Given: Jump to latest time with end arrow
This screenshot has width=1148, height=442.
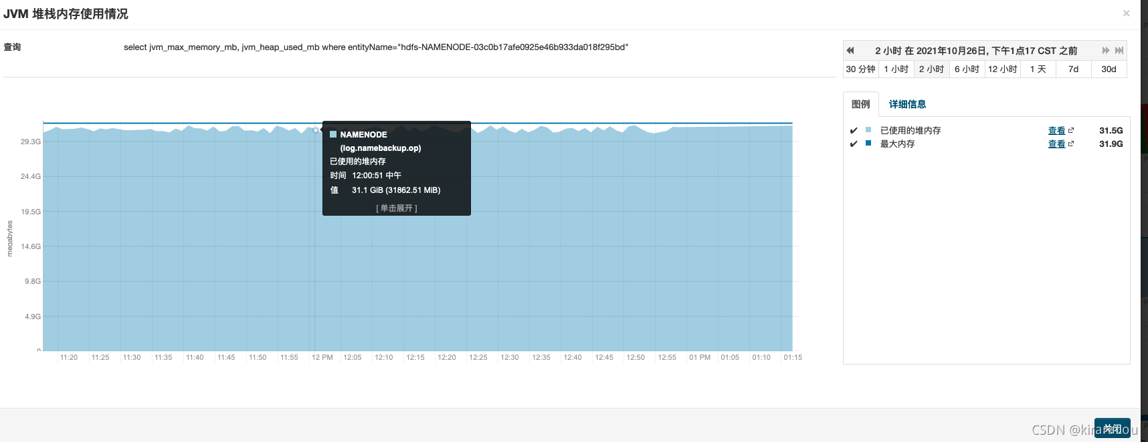Looking at the screenshot, I should [1119, 51].
